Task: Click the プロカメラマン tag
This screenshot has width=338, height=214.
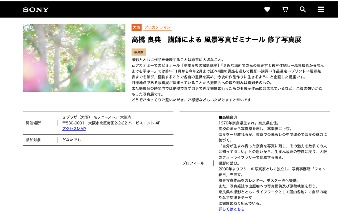Action: pyautogui.click(x=157, y=27)
